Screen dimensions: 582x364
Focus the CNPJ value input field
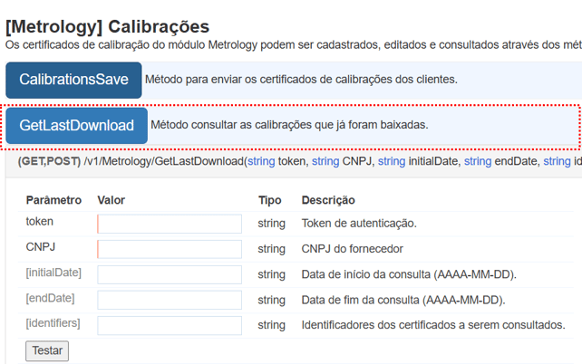pos(170,249)
